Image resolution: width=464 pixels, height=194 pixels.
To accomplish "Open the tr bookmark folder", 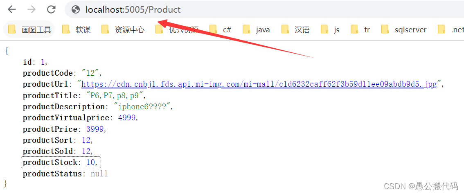I will pos(360,29).
